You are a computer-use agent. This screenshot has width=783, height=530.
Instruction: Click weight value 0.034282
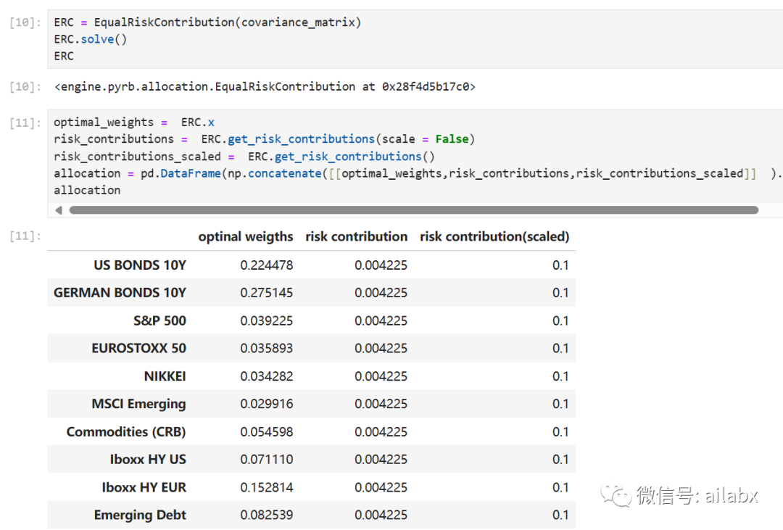(267, 376)
